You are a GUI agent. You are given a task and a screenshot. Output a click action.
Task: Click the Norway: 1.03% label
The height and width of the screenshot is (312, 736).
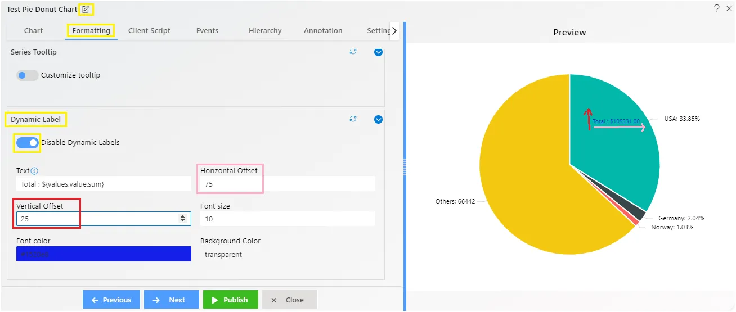672,227
